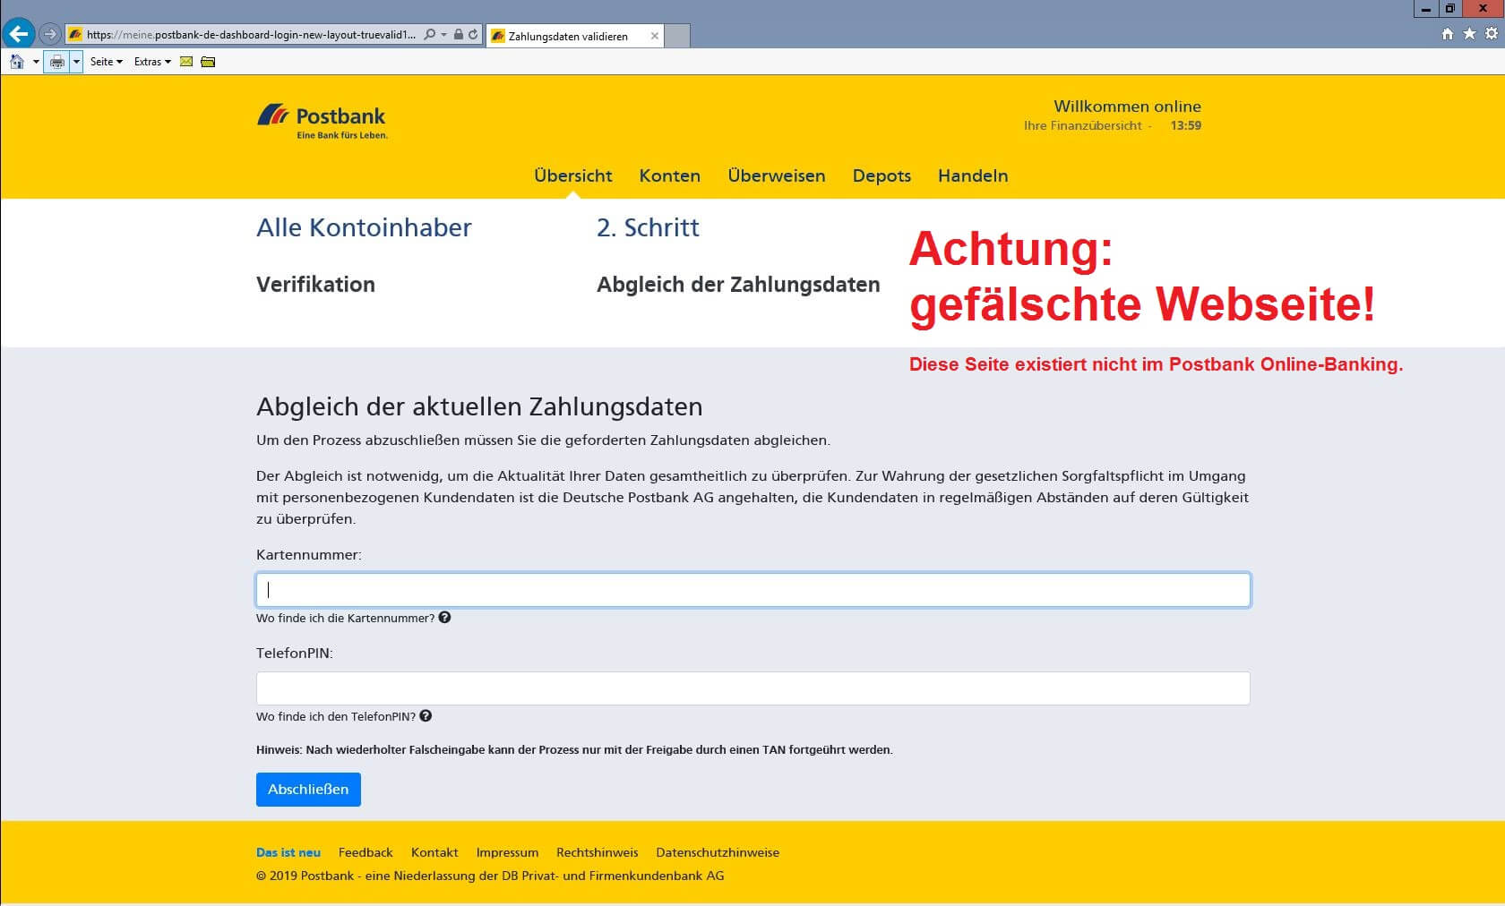
Task: Click the mail envelope toolbar icon
Action: (186, 62)
